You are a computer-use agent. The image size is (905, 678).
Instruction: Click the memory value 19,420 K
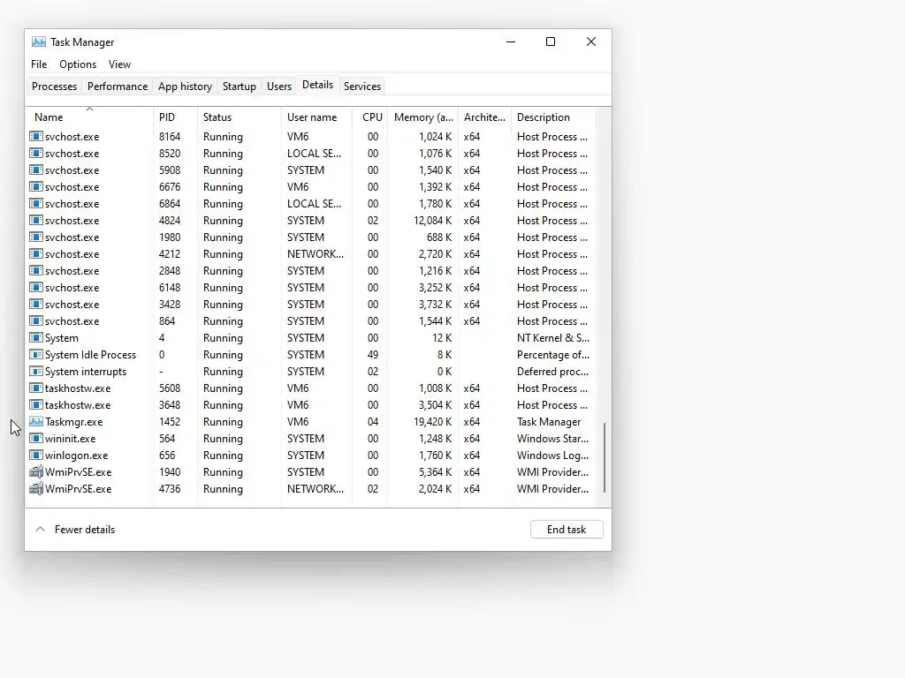[x=433, y=421]
